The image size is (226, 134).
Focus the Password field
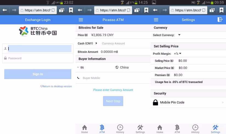click(38, 58)
